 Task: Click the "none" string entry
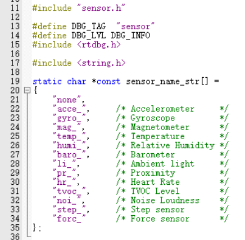[67, 100]
